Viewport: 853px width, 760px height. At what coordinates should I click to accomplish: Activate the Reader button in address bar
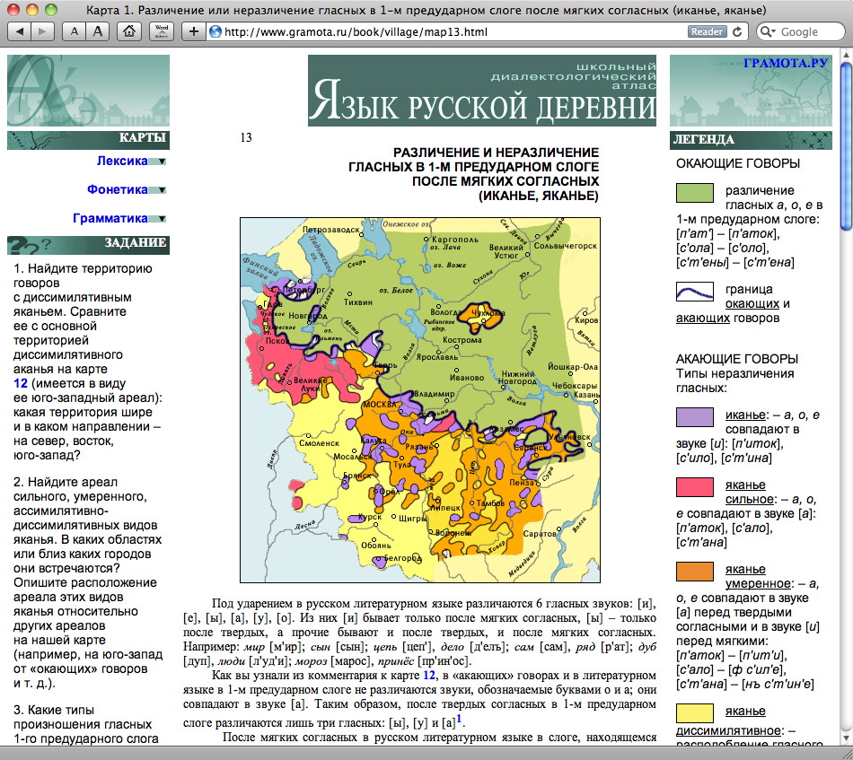(x=707, y=31)
